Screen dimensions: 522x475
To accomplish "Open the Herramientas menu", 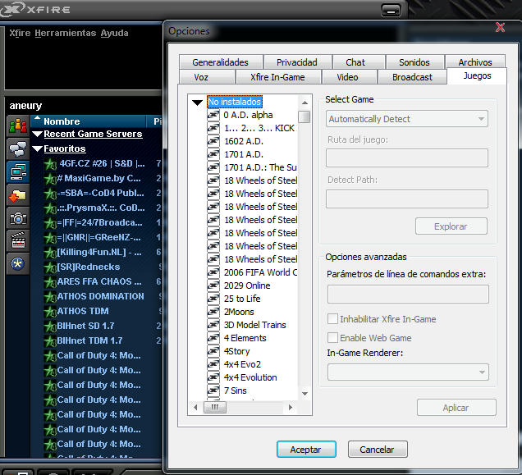I will [x=66, y=33].
